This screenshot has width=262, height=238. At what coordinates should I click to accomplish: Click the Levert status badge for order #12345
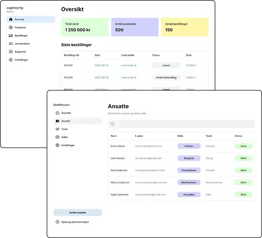(166, 65)
